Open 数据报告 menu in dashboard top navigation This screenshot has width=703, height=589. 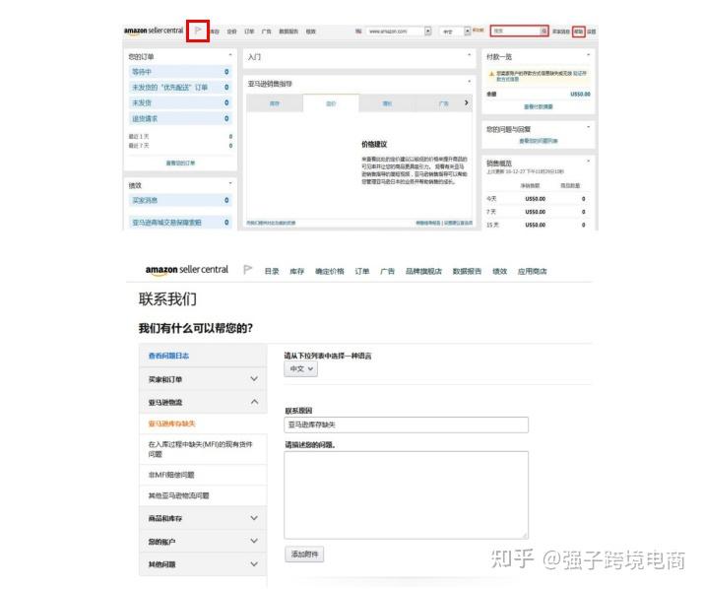288,32
